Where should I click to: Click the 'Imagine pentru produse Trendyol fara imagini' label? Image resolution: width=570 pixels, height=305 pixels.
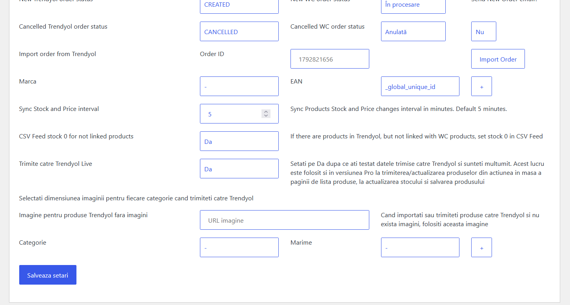pos(83,215)
